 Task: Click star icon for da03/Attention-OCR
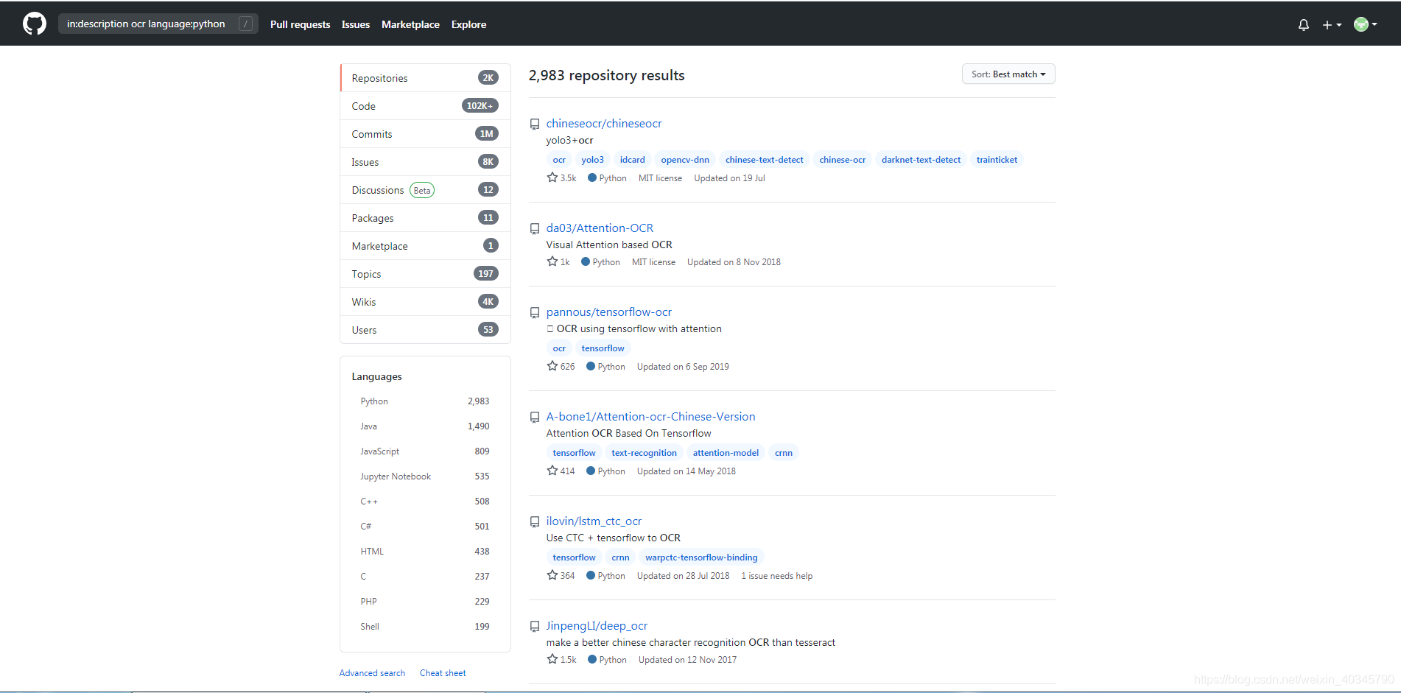click(x=552, y=261)
